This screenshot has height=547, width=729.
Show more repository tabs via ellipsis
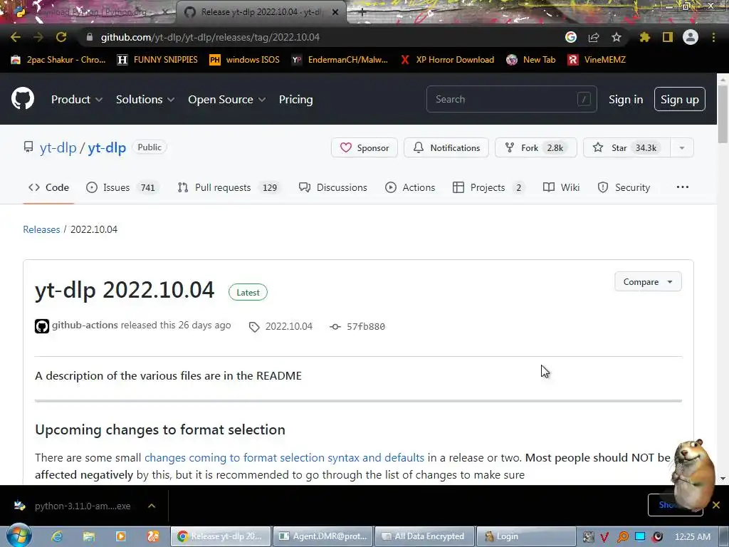pos(683,187)
